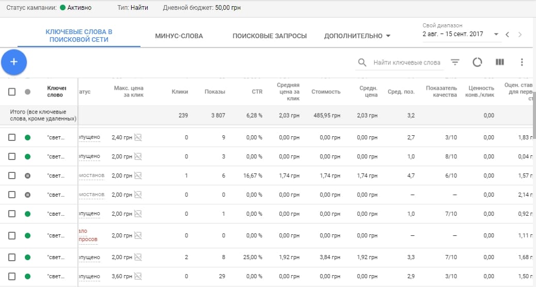Open the three-dot more options menu
The image size is (536, 287).
click(522, 62)
